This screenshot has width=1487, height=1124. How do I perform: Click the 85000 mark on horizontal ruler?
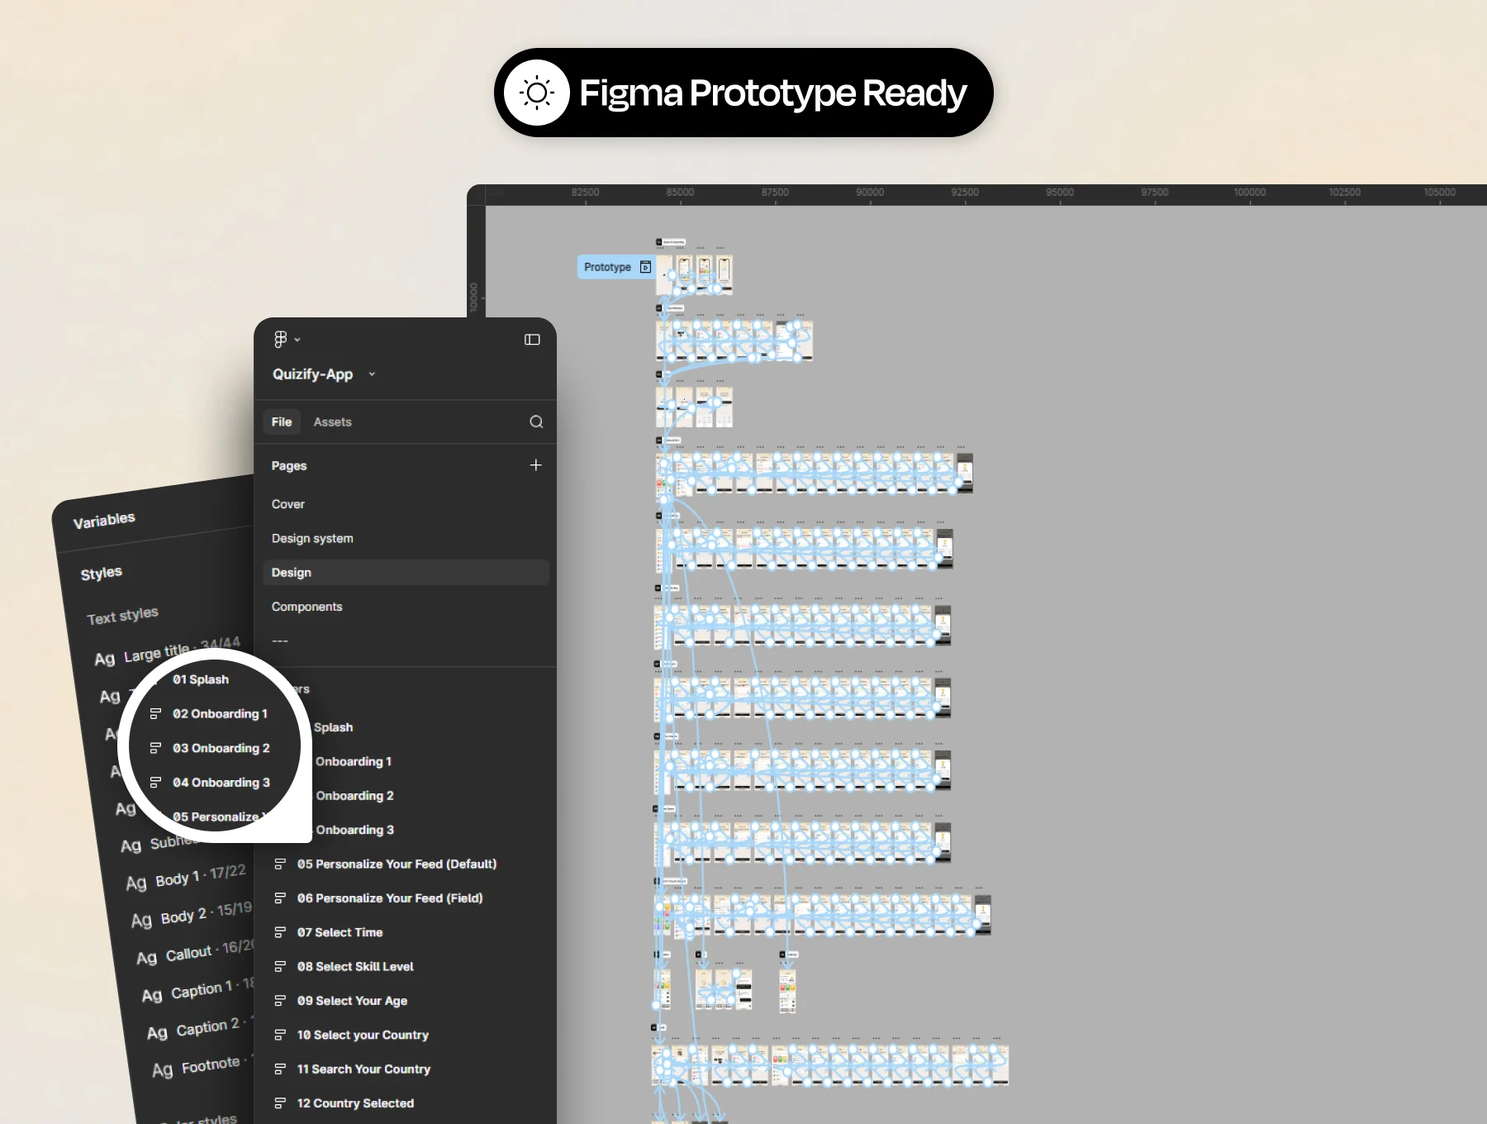coord(680,193)
